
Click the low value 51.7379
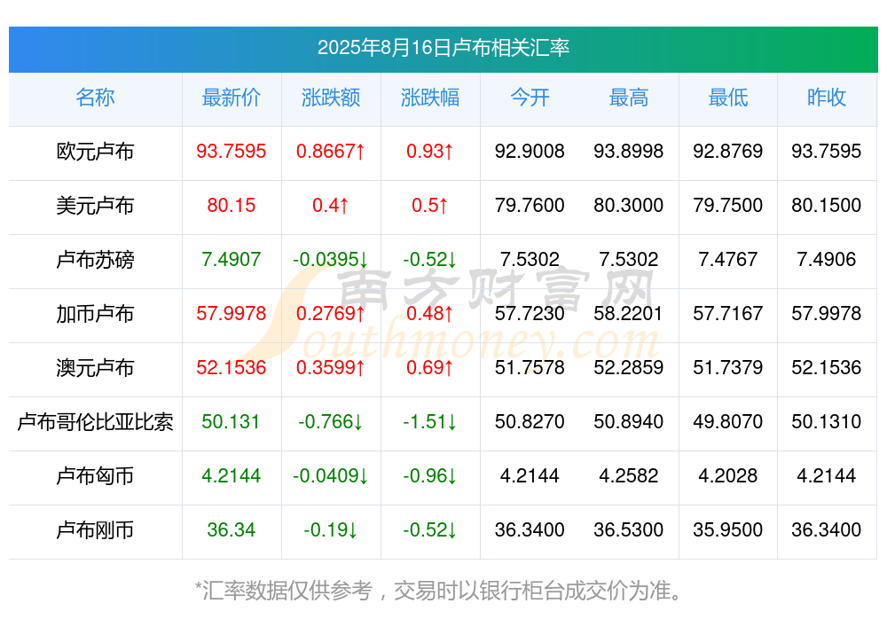click(728, 367)
